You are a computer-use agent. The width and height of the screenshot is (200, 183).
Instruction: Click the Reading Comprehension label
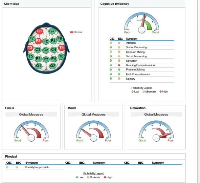click(140, 65)
